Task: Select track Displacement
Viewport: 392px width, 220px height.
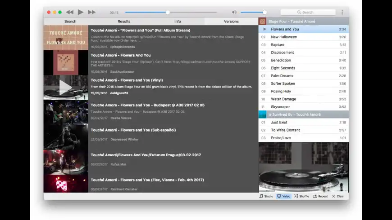Action: click(x=304, y=53)
